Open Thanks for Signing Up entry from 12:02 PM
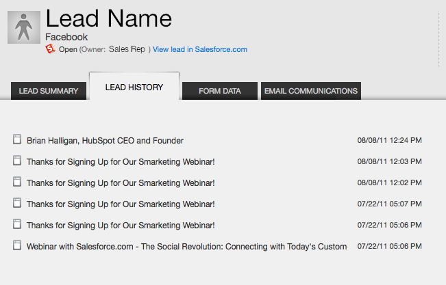446x285 pixels. (121, 182)
